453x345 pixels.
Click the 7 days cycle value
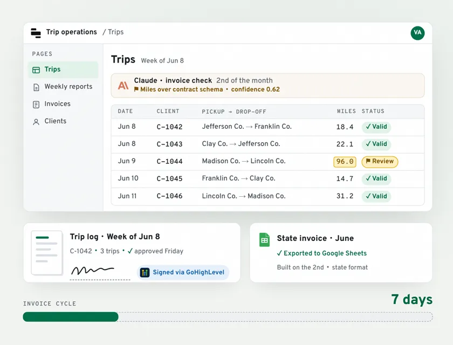click(411, 299)
